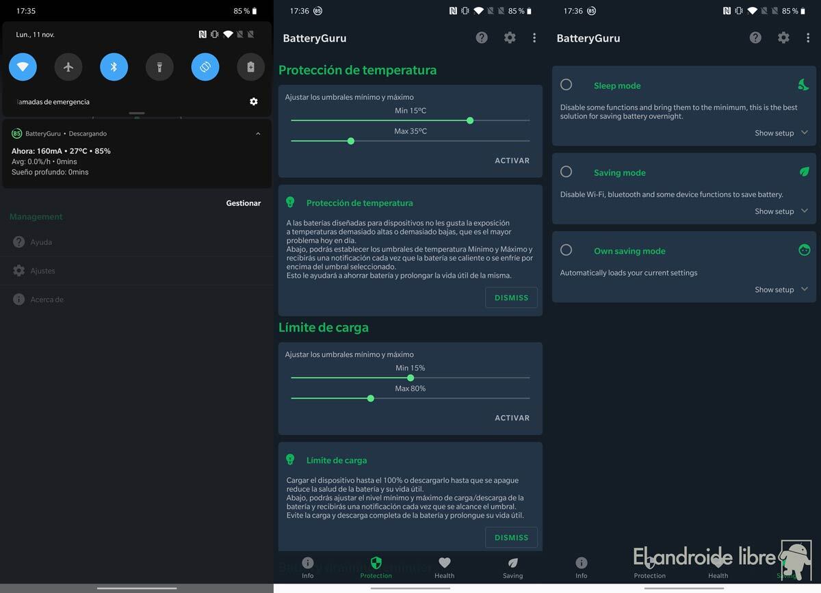
Task: Click the Límite de carga section heading
Action: coord(324,328)
